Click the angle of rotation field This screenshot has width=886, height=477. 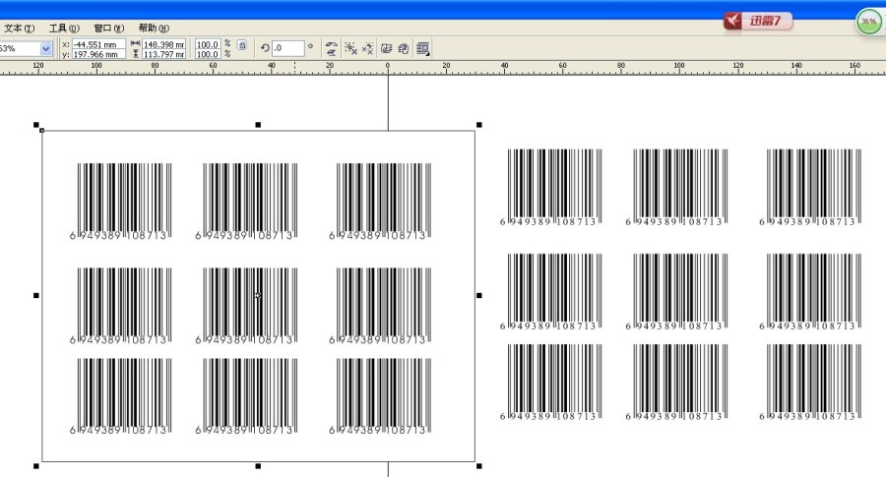[x=288, y=48]
